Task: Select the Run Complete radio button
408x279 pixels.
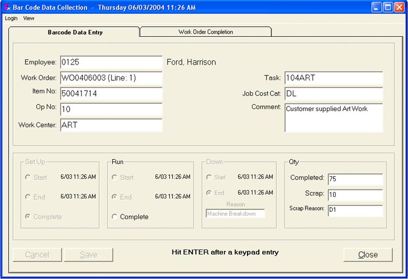Action: click(115, 217)
